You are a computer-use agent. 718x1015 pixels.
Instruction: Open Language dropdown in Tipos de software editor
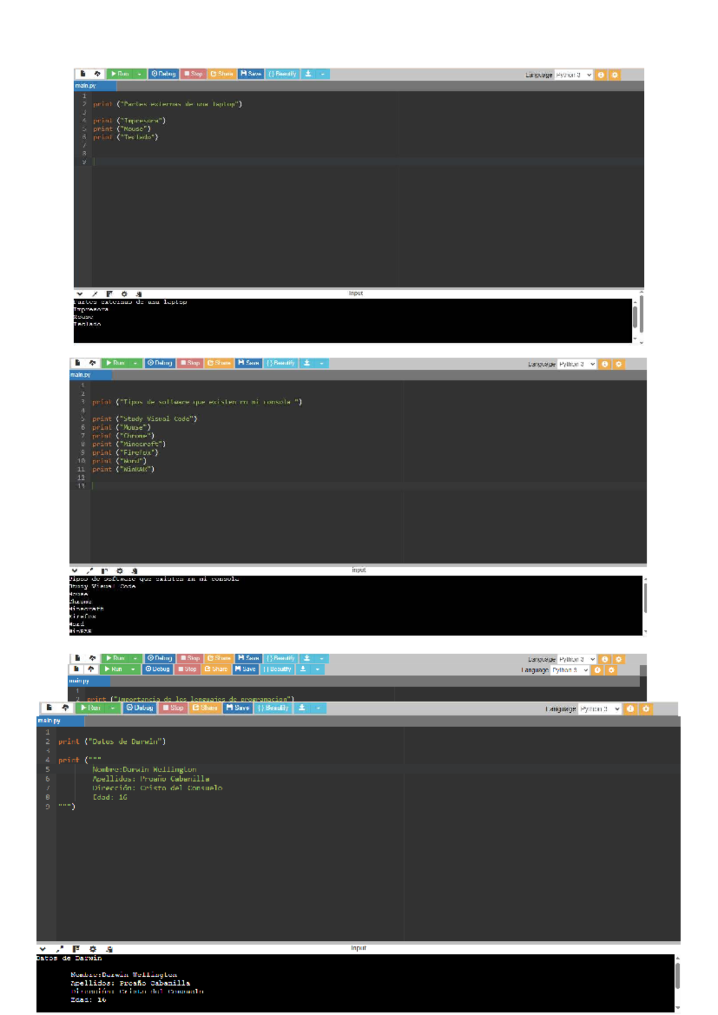coord(577,364)
